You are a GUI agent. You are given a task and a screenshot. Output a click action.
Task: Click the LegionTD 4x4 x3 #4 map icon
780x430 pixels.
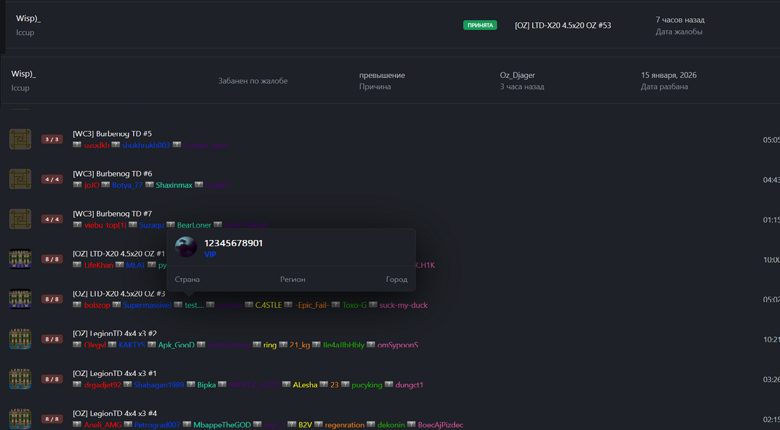(x=20, y=418)
